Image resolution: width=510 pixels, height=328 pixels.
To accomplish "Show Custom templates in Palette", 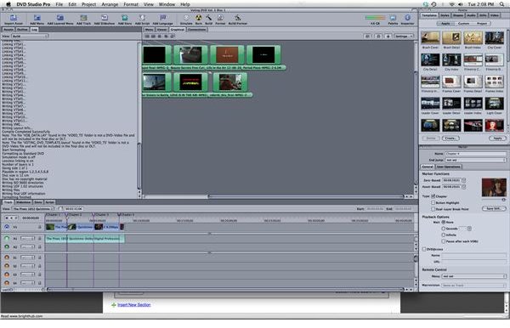I will coord(463,24).
